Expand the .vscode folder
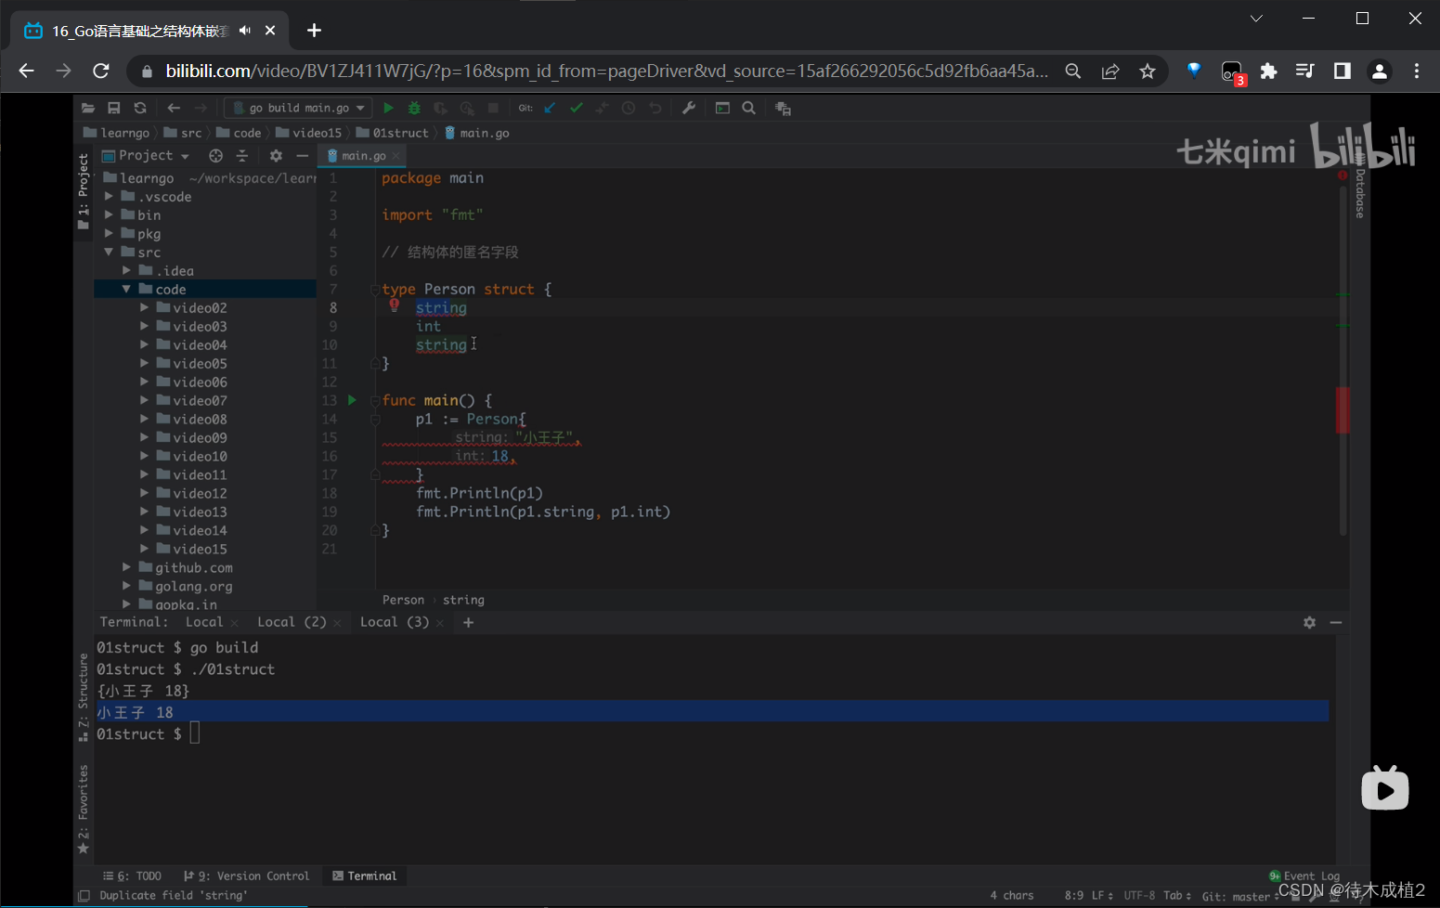1440x908 pixels. click(109, 197)
